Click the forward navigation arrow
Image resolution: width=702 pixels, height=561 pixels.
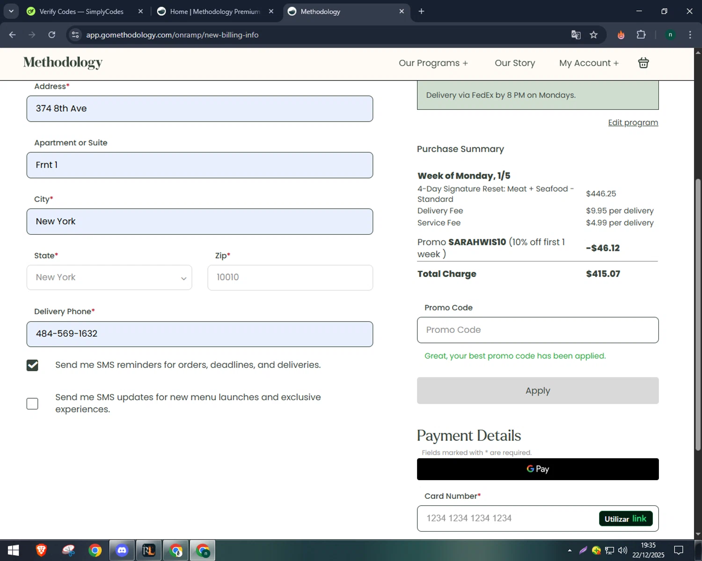(x=32, y=35)
